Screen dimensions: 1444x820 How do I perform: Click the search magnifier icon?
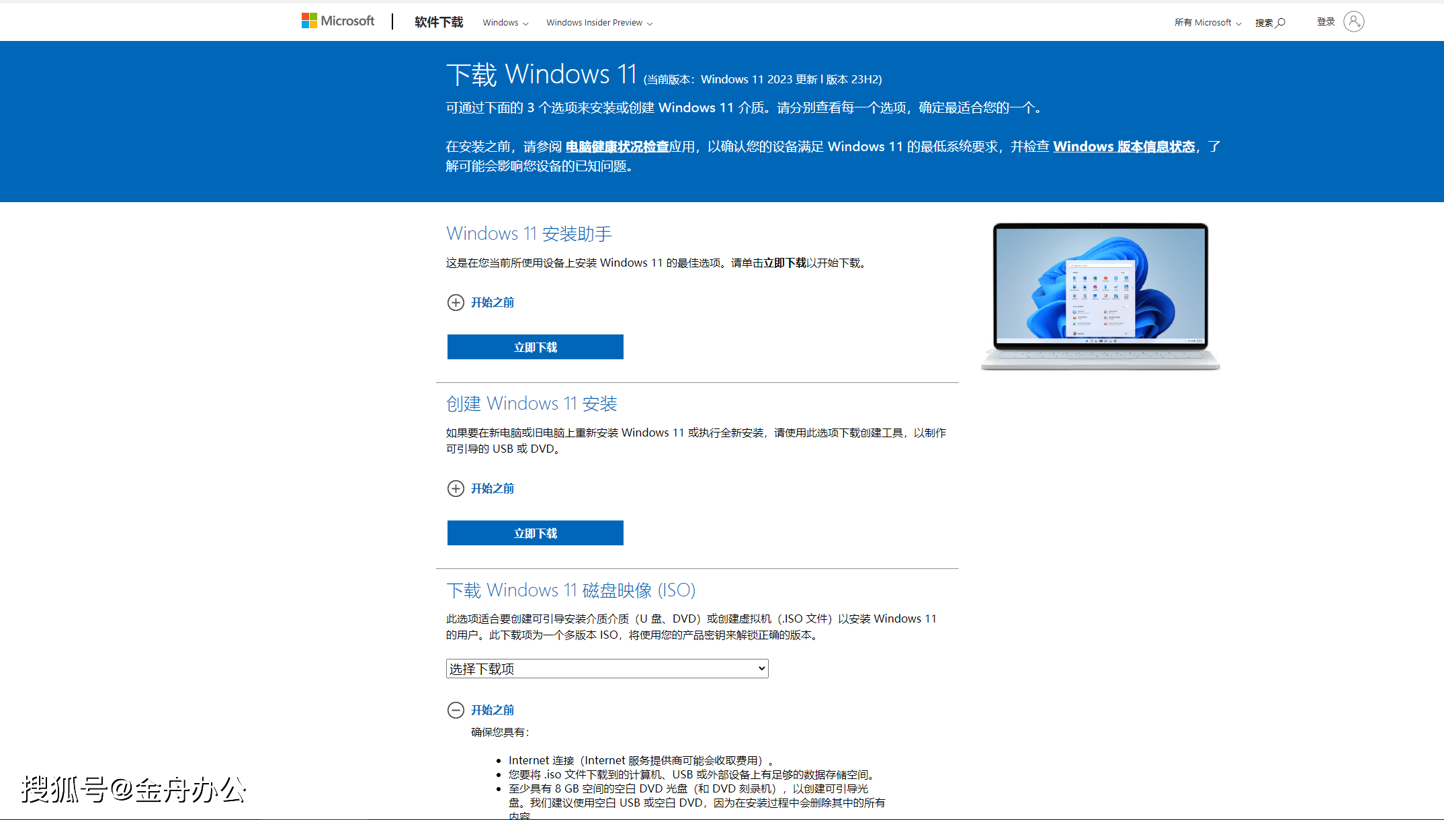click(1281, 23)
